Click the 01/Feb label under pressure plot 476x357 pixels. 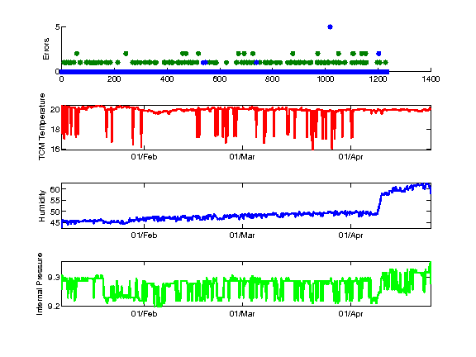144,313
